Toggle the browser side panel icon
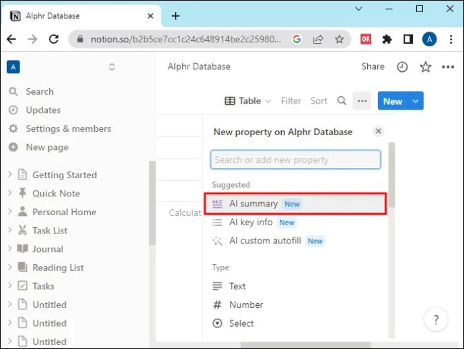464x349 pixels. click(408, 39)
